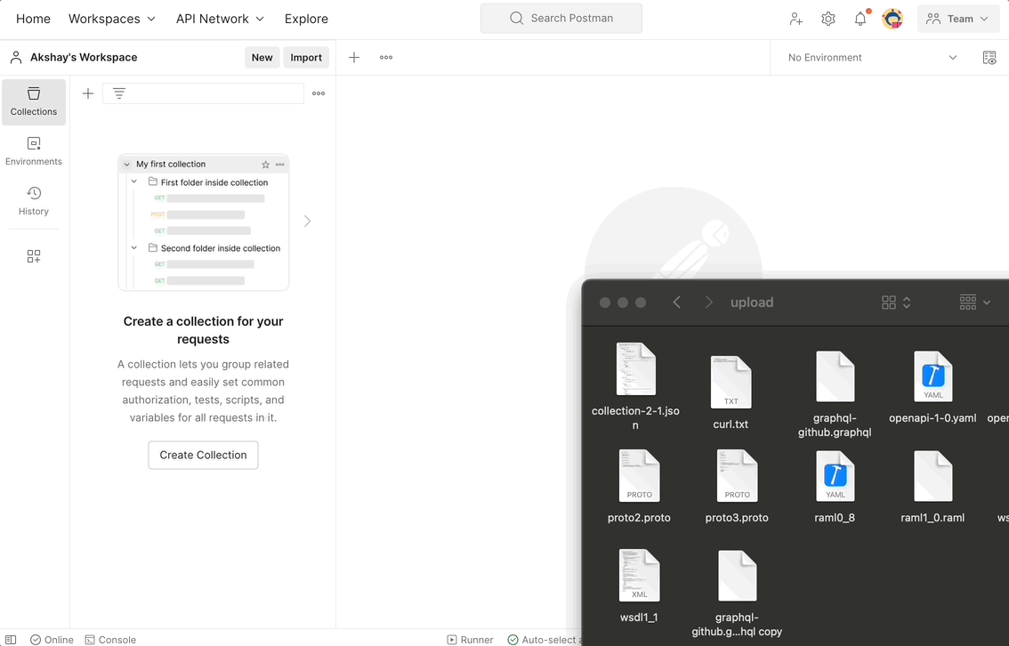Image resolution: width=1009 pixels, height=646 pixels.
Task: Open the History sidebar panel
Action: click(x=33, y=201)
